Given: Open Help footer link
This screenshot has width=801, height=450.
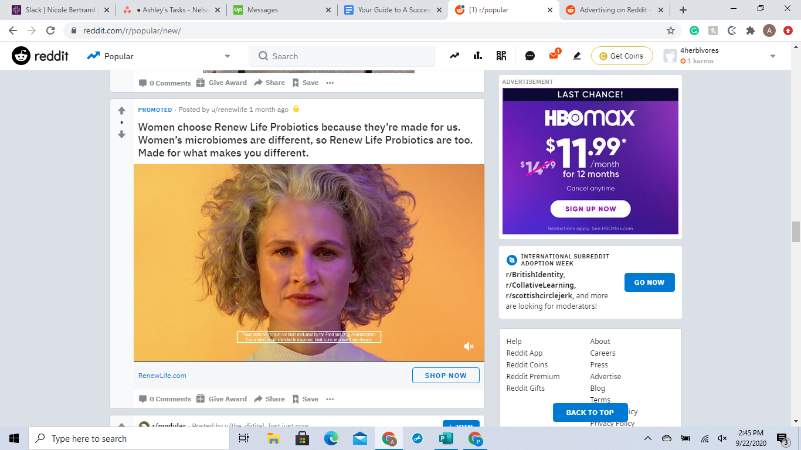Looking at the screenshot, I should [514, 341].
